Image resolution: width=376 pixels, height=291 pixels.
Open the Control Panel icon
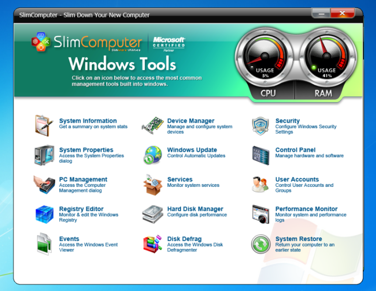[x=261, y=155]
